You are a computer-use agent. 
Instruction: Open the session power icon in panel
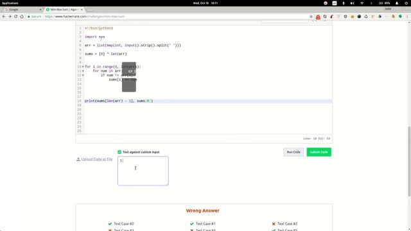click(x=406, y=3)
